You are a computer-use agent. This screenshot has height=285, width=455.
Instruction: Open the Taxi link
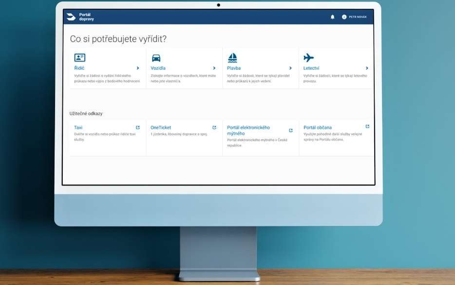(78, 127)
